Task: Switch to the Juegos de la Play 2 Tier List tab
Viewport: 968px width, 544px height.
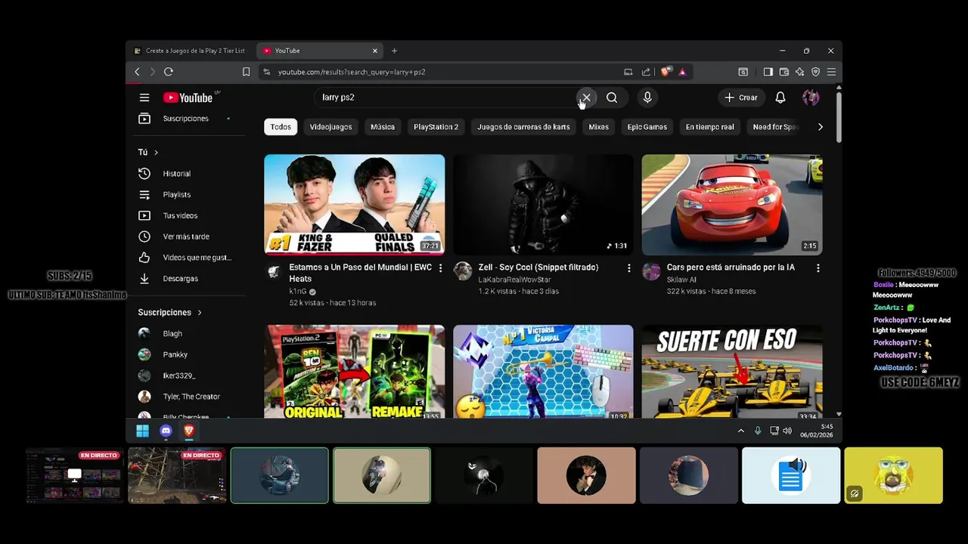Action: 191,51
